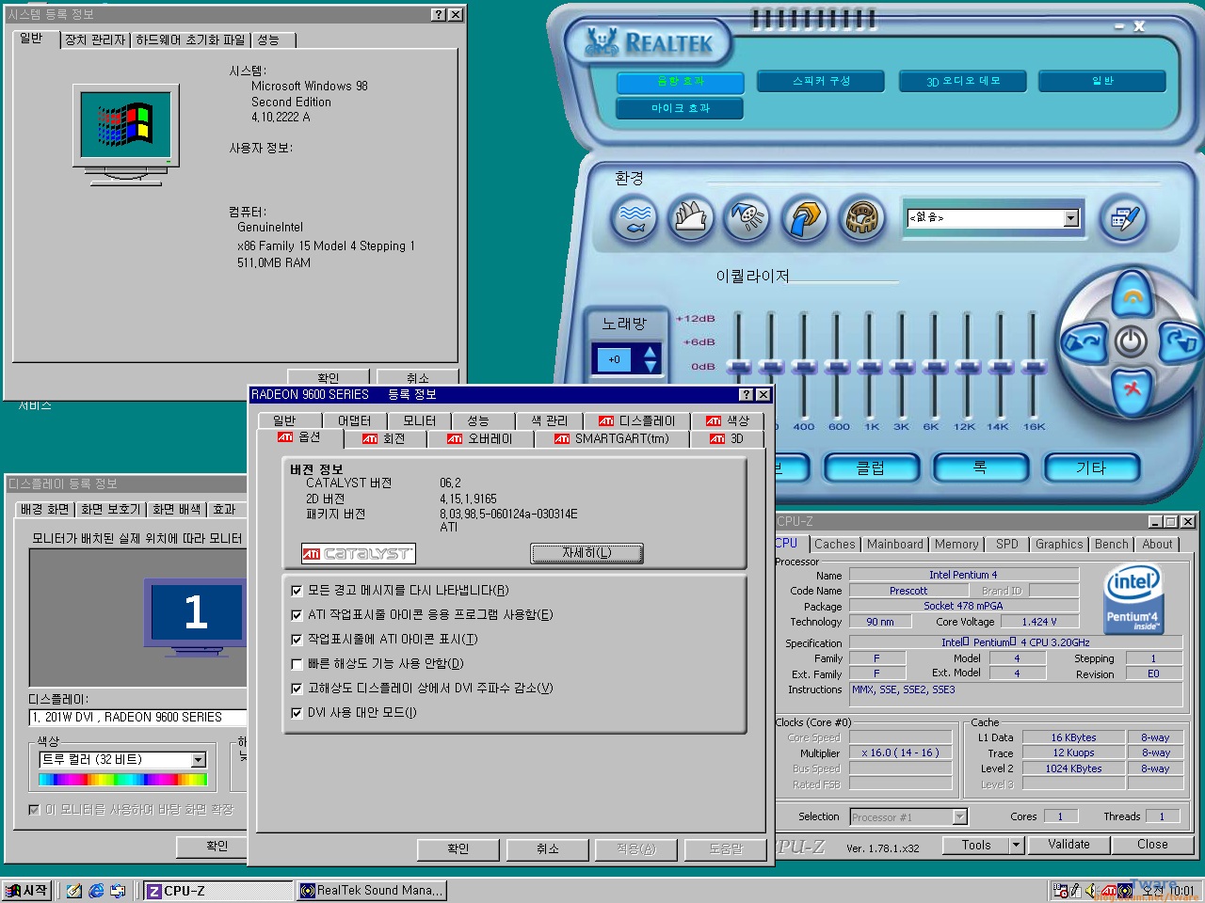
Task: Enable the disable quick resolution feature checkbox
Action: 297,664
